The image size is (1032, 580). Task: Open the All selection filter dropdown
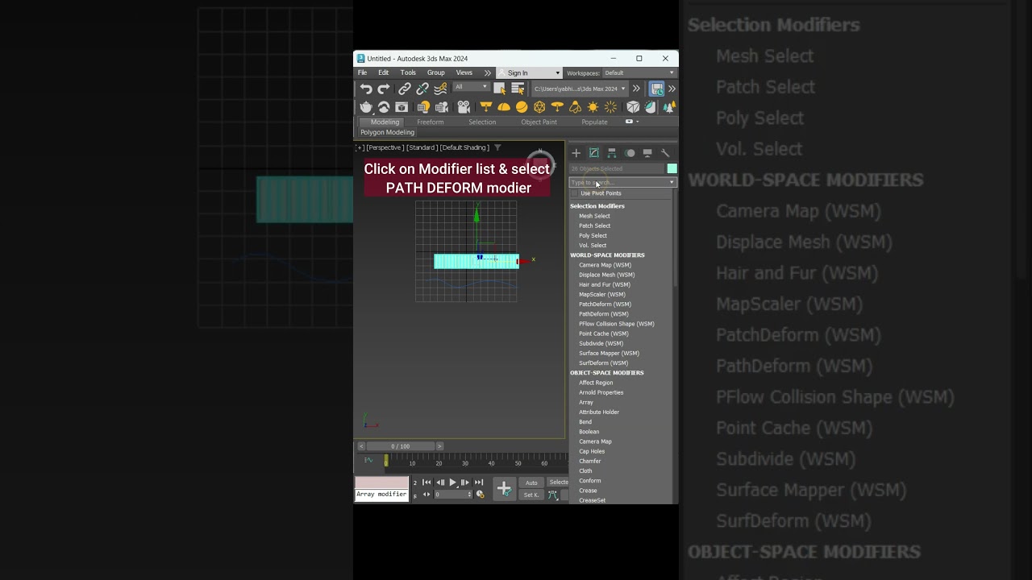click(x=471, y=87)
